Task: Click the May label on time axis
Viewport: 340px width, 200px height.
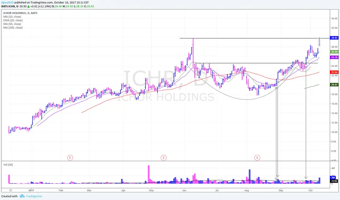Action: coord(151,191)
